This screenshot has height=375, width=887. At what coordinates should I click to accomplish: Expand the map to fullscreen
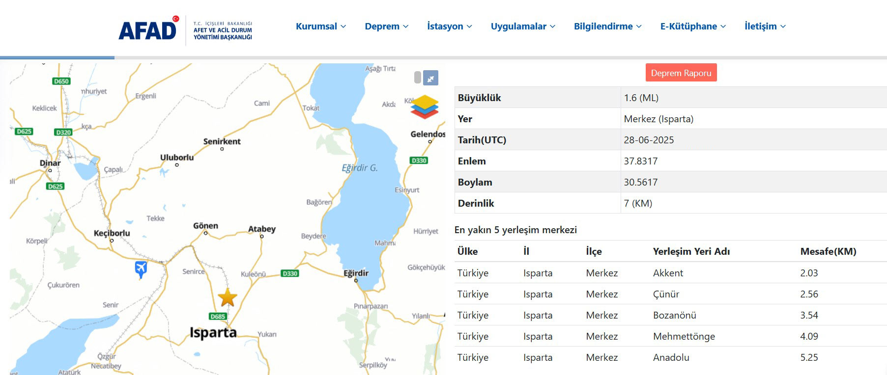click(x=430, y=78)
